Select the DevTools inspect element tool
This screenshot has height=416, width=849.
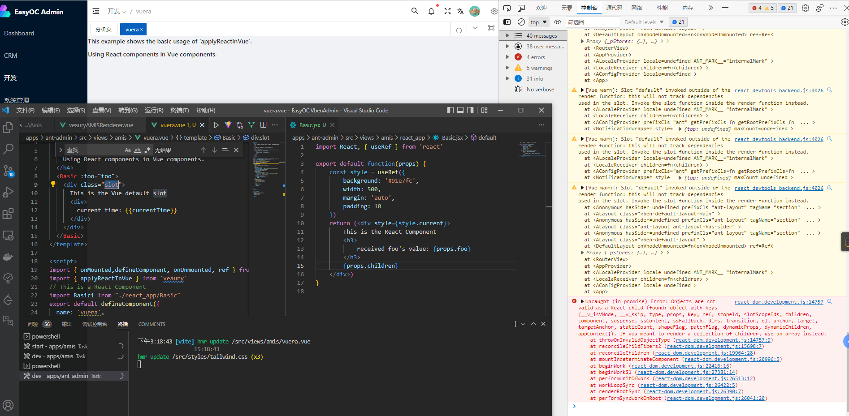507,8
